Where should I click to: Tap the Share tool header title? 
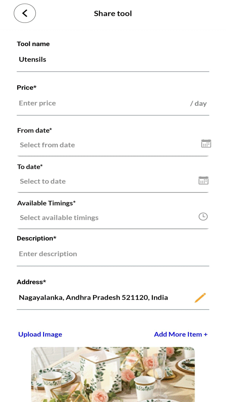coord(113,14)
